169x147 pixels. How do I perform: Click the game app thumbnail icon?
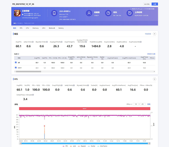pyautogui.click(x=17, y=14)
